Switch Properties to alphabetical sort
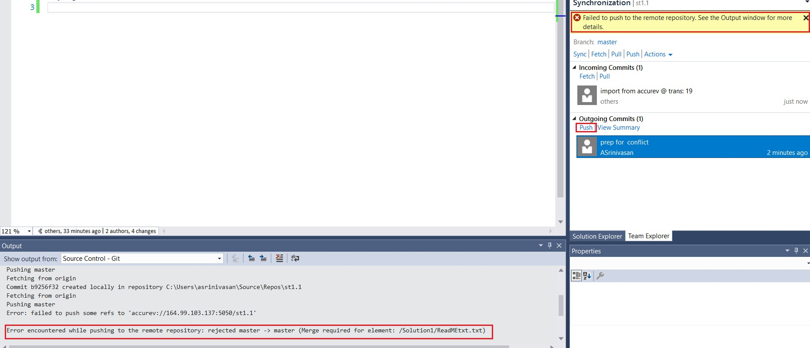Viewport: 810px width, 348px height. click(587, 276)
